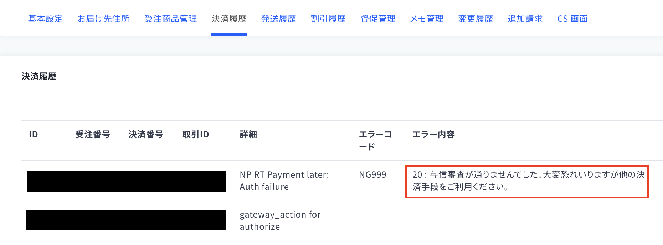
Task: Open the 受注商品管理 tab
Action: coord(170,19)
